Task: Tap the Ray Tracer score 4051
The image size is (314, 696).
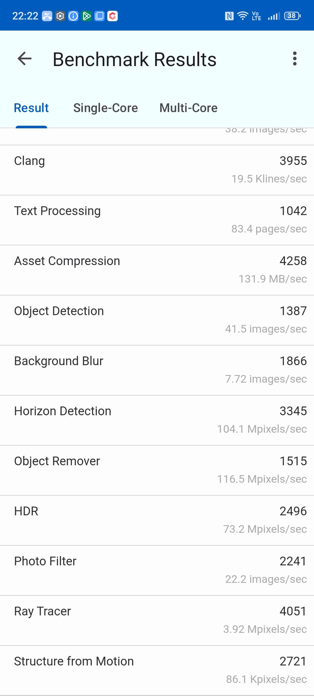Action: point(293,611)
